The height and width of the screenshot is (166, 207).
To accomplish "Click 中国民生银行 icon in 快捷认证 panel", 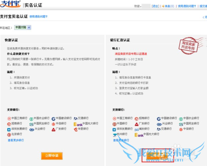I will click(31, 124).
